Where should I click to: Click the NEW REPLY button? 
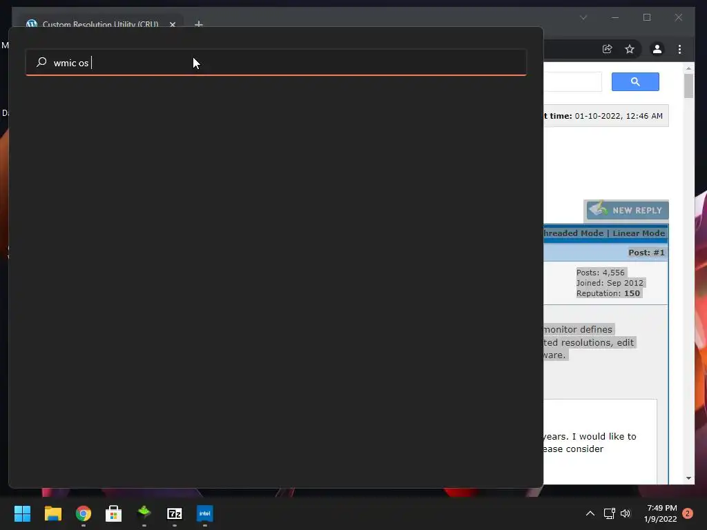[x=627, y=210]
